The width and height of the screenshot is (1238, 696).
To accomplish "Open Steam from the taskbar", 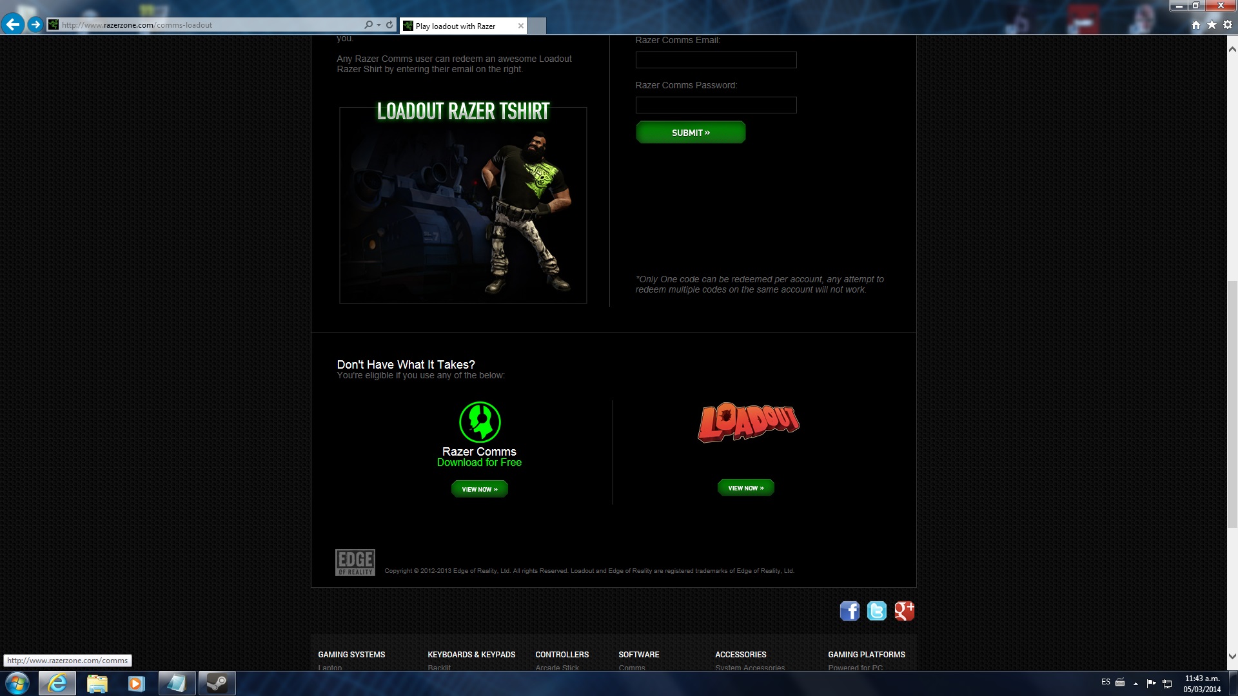I will coord(217,683).
